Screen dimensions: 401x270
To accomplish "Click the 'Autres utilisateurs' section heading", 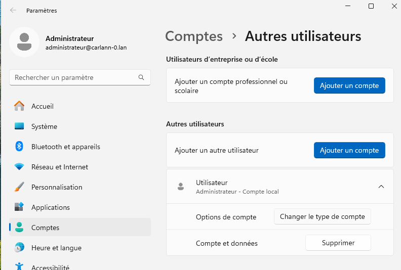I will pos(195,124).
